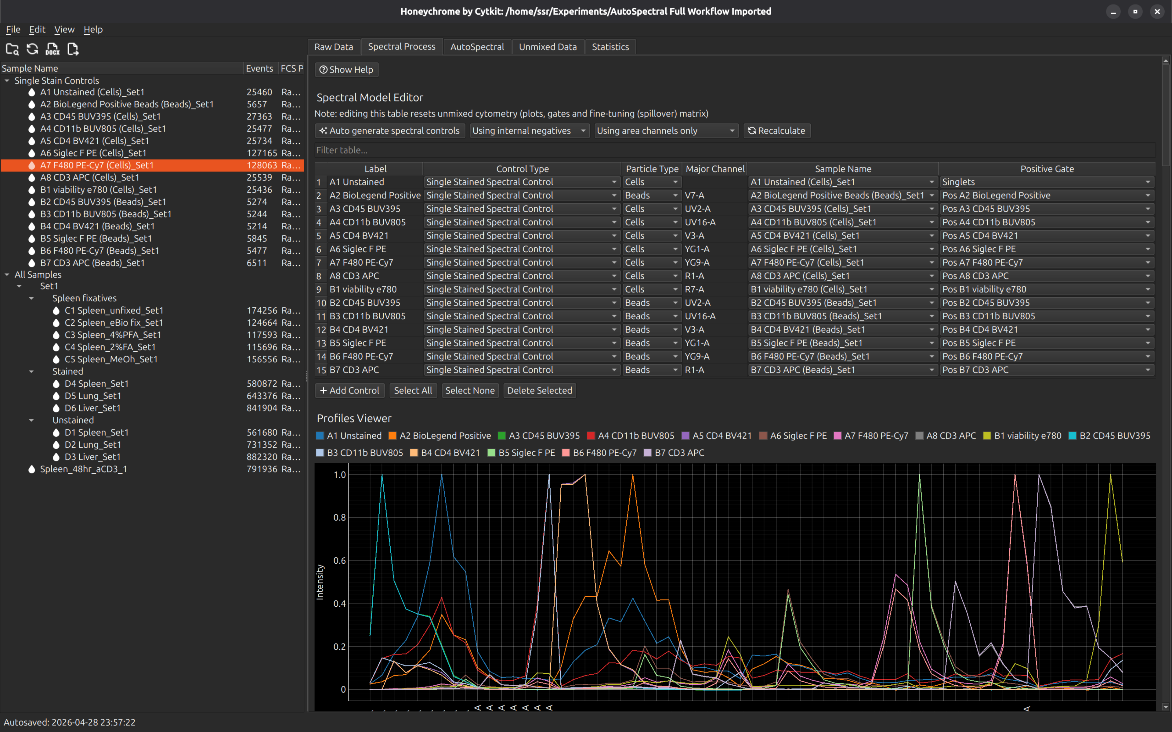Click the Delete Selected button
This screenshot has width=1172, height=732.
point(540,391)
